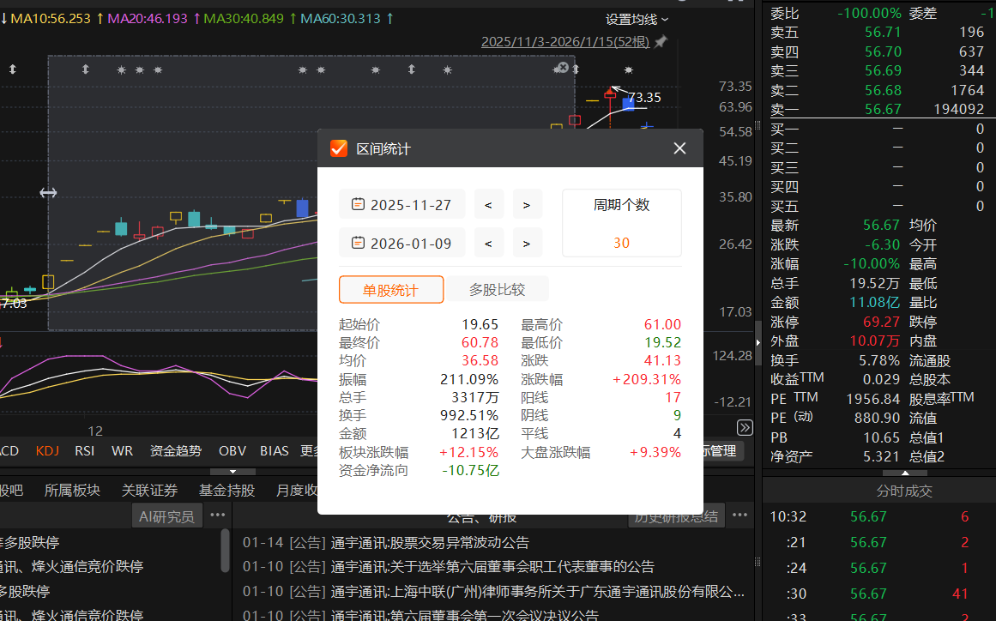Viewport: 996px width, 621px height.
Task: Click the cancel-zoom magnifier icon on the chart
Action: [561, 67]
